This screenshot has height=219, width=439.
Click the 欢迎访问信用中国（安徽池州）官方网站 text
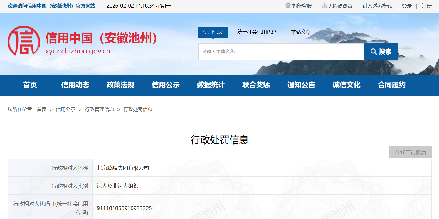point(51,6)
